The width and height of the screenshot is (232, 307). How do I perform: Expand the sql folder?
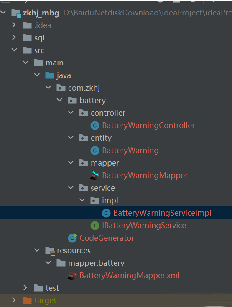pos(14,38)
